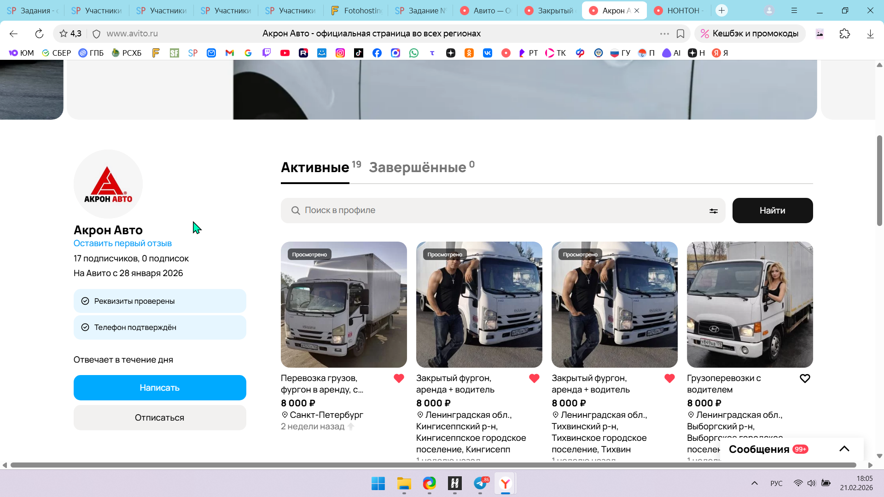Screen dimensions: 884x497
Task: Open the browser extensions puzzle icon
Action: click(x=844, y=34)
